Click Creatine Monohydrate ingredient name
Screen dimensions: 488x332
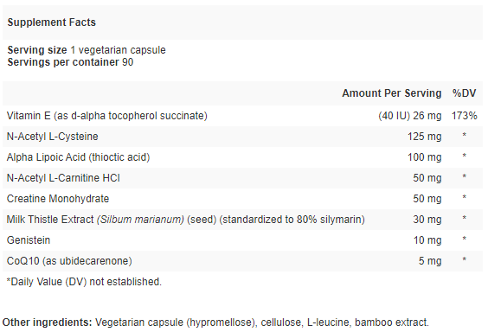coord(58,199)
